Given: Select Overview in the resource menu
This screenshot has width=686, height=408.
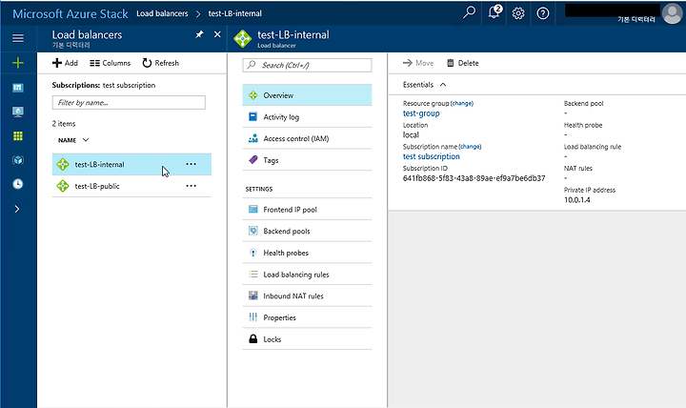Looking at the screenshot, I should (307, 95).
